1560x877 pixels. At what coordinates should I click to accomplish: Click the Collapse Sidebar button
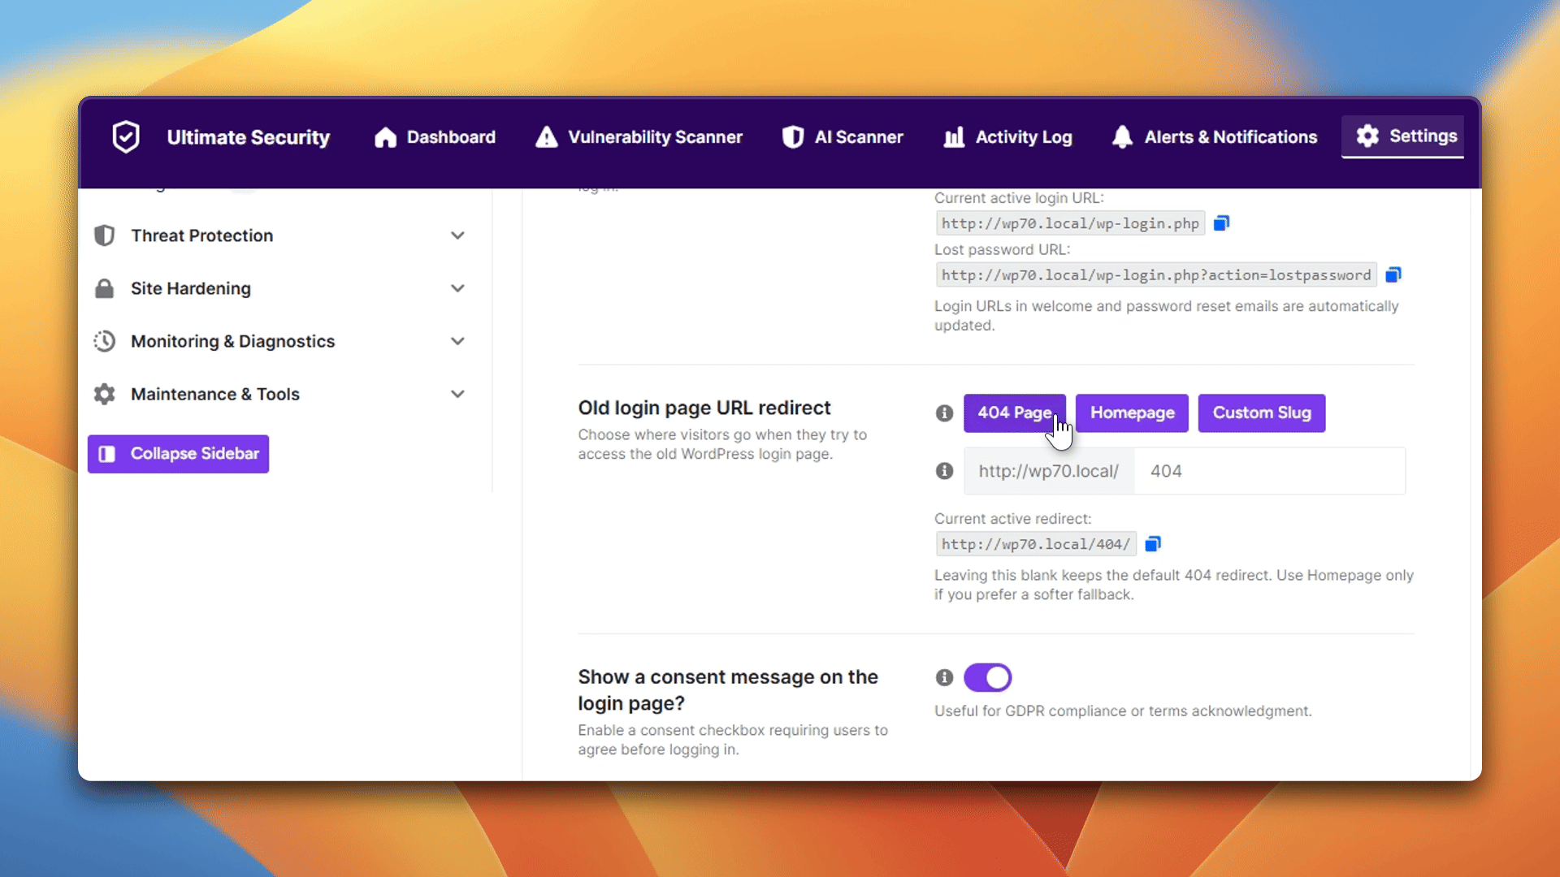coord(178,454)
